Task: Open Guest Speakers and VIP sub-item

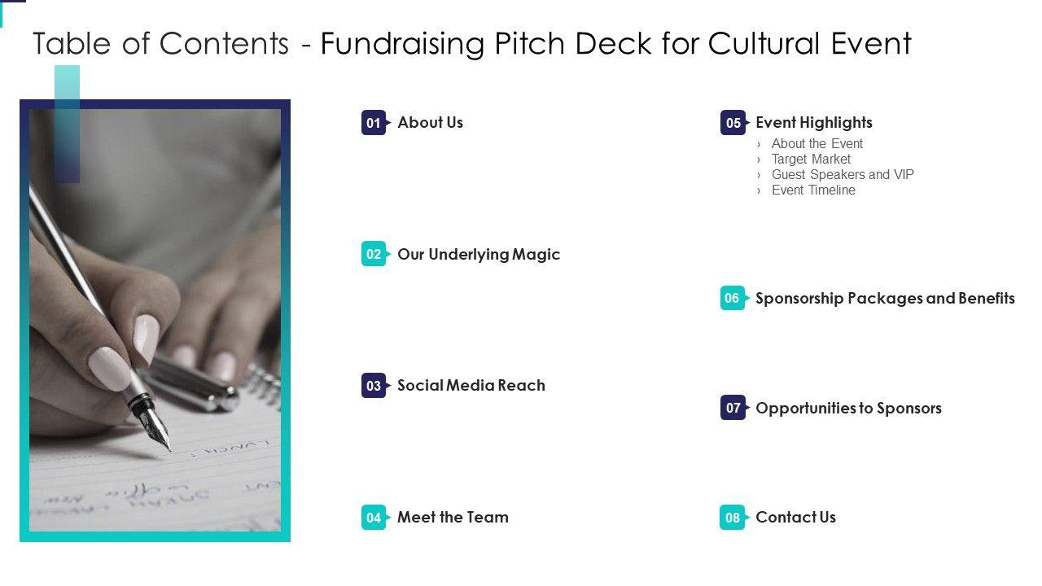Action: [x=843, y=175]
